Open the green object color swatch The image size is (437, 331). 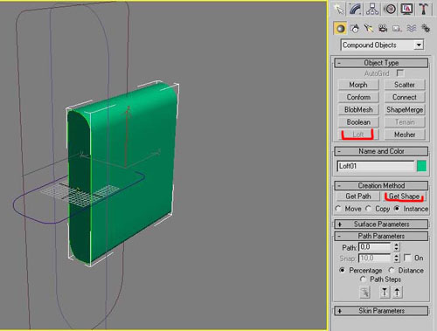point(421,166)
